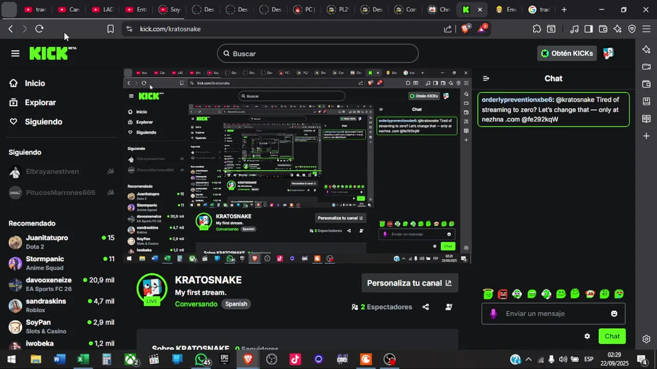Click the share stream icon
657x369 pixels.
point(426,307)
